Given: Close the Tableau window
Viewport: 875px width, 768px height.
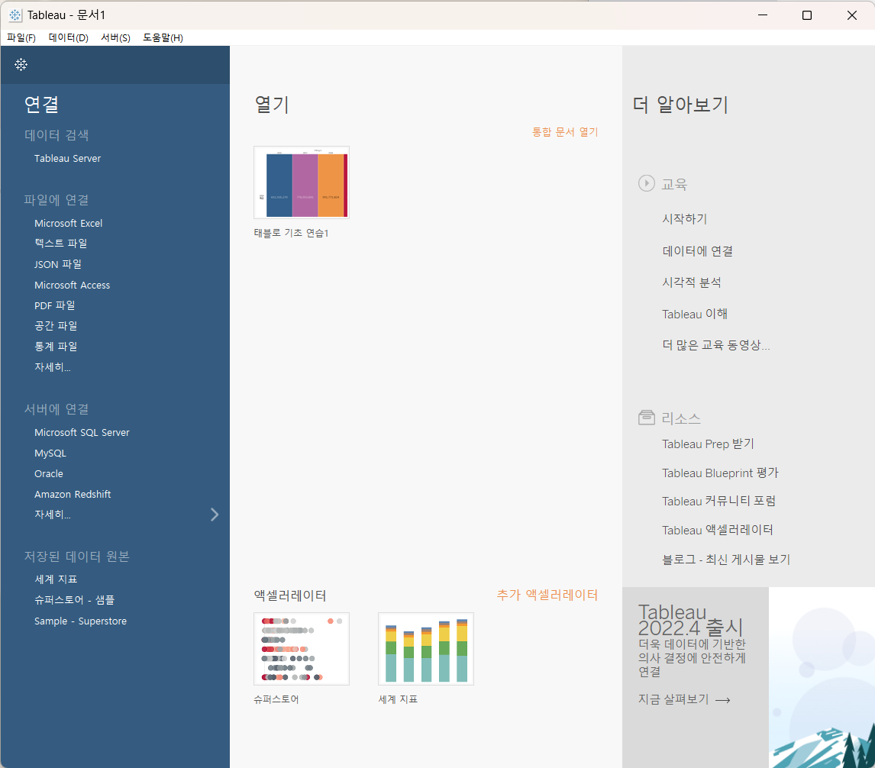Looking at the screenshot, I should pyautogui.click(x=851, y=15).
